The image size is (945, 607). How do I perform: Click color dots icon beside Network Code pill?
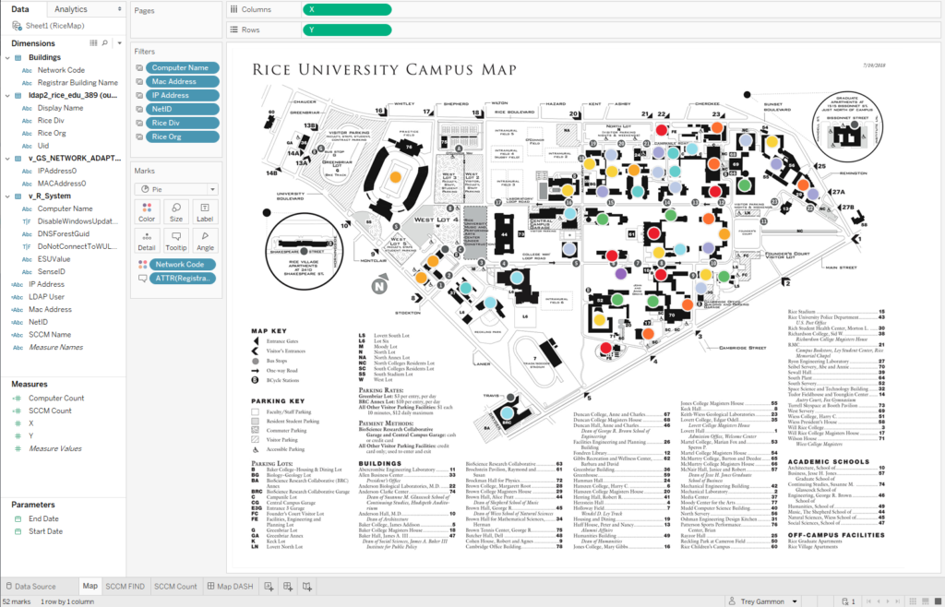(x=143, y=265)
